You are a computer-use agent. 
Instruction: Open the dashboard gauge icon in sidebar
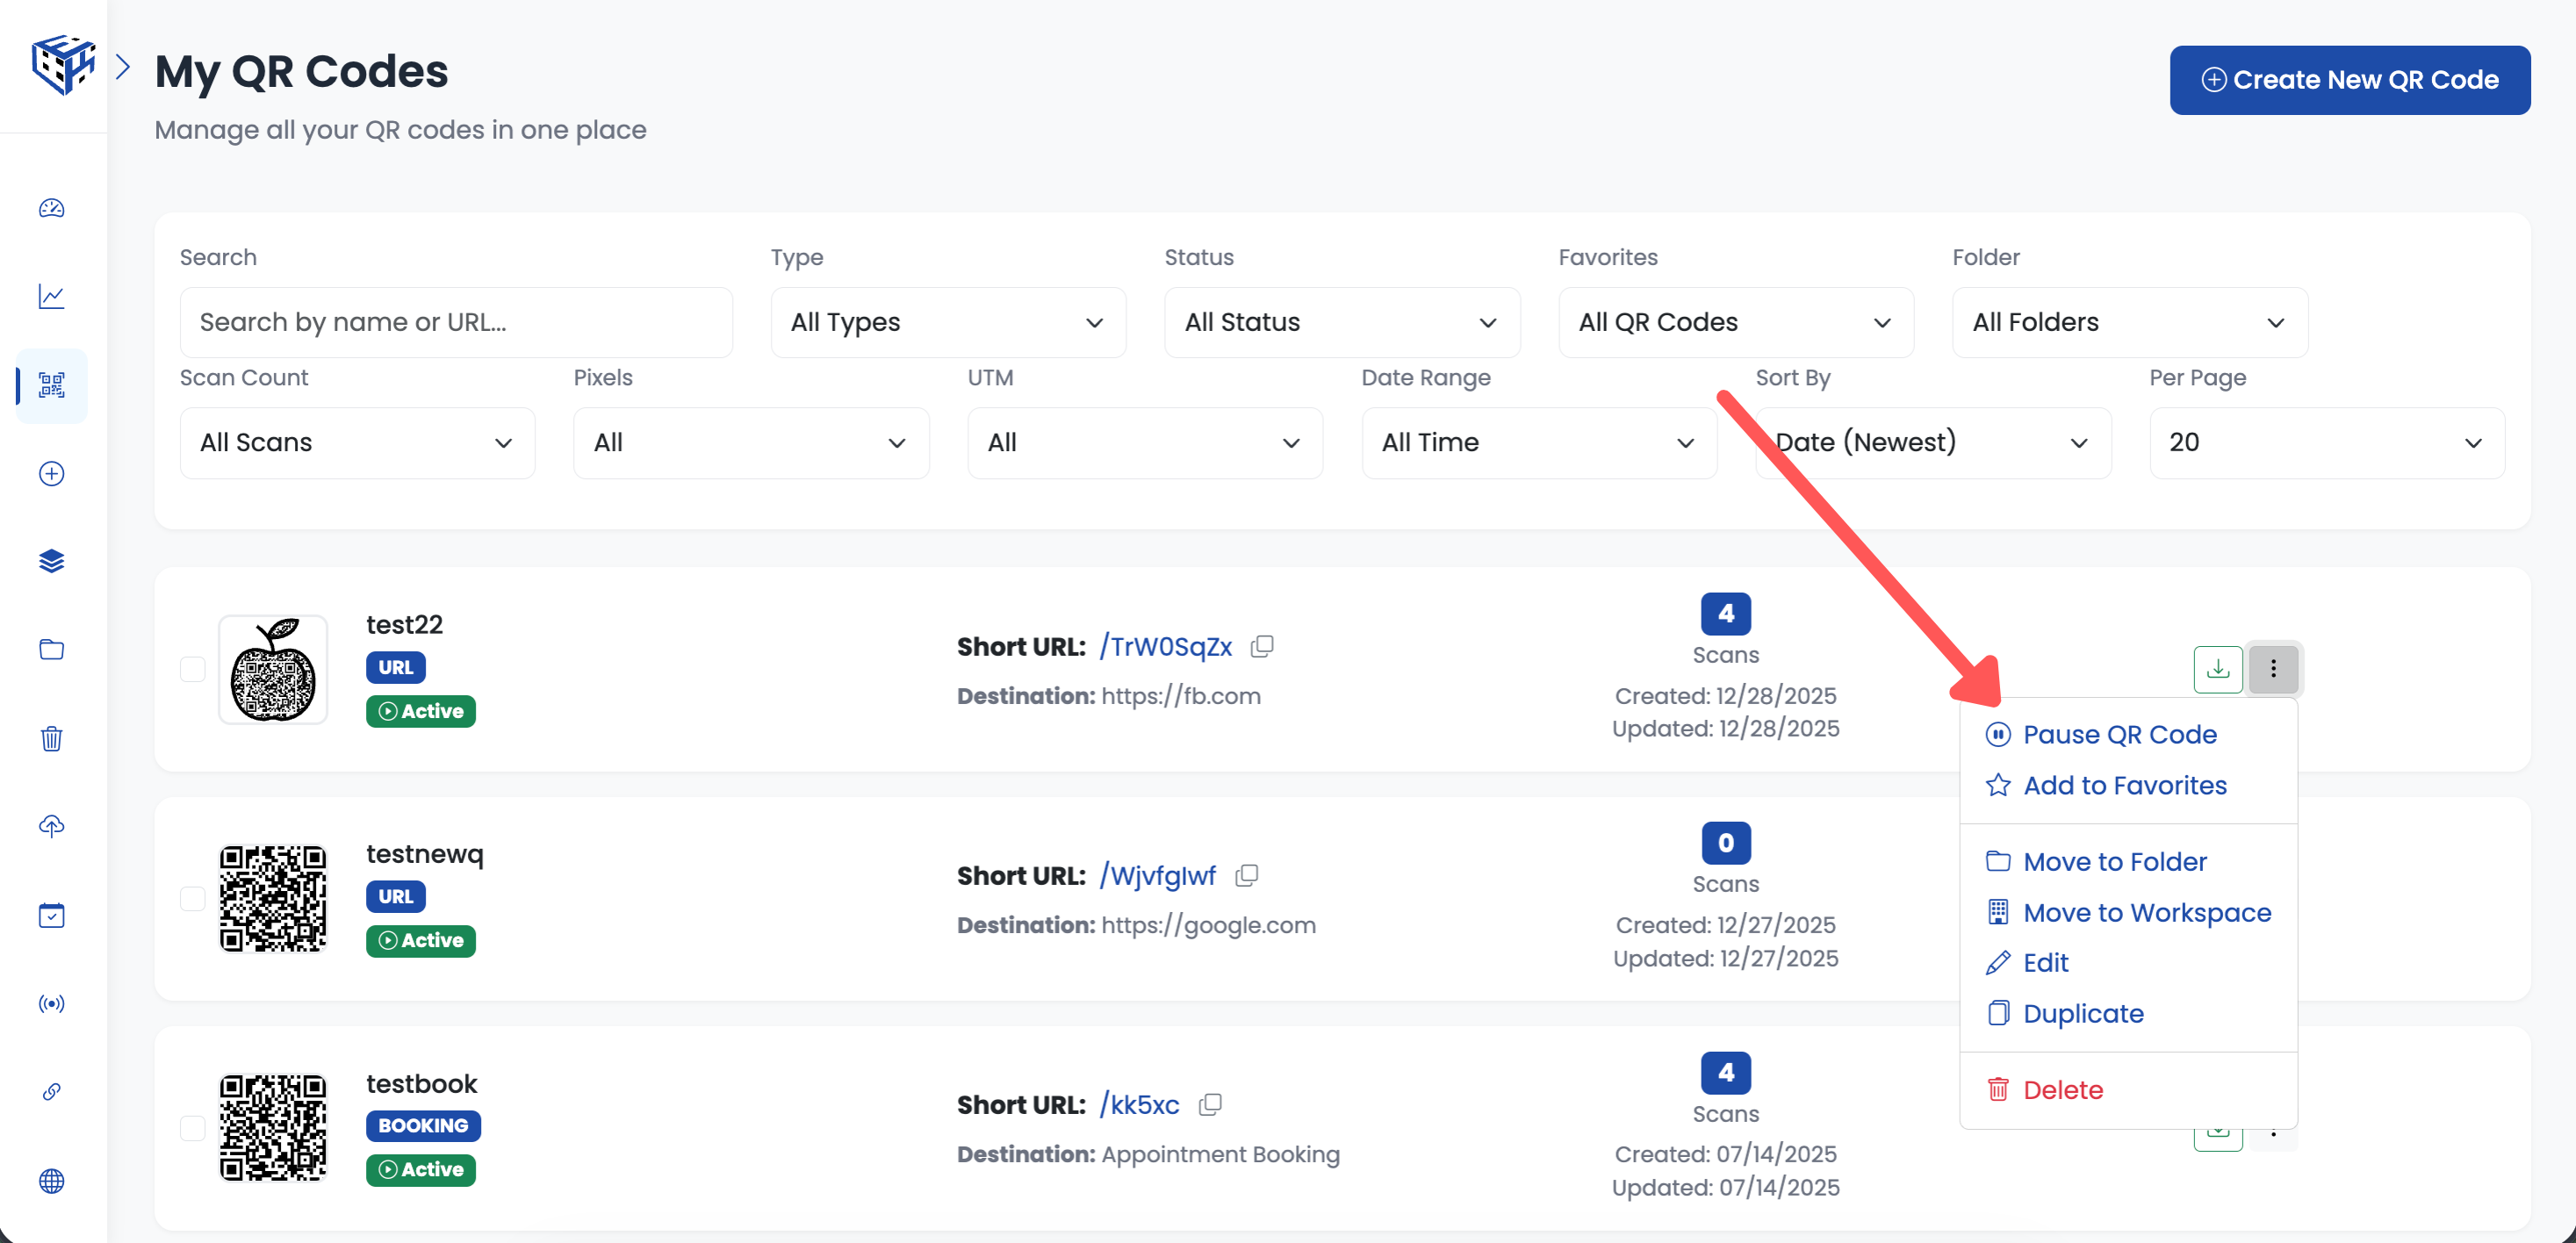52,208
